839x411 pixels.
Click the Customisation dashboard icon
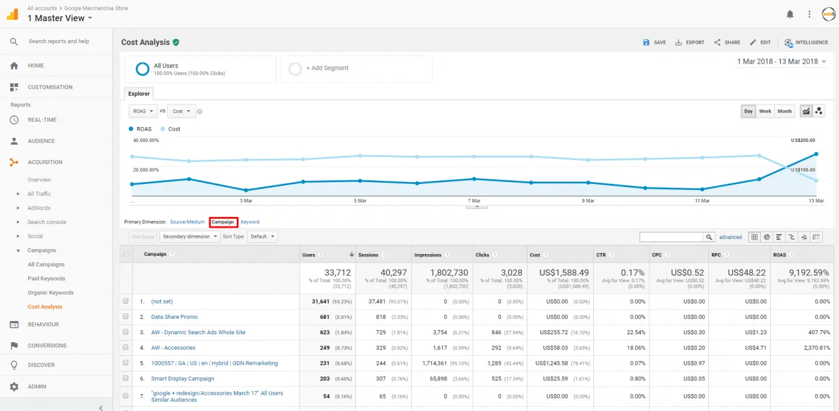coord(14,87)
